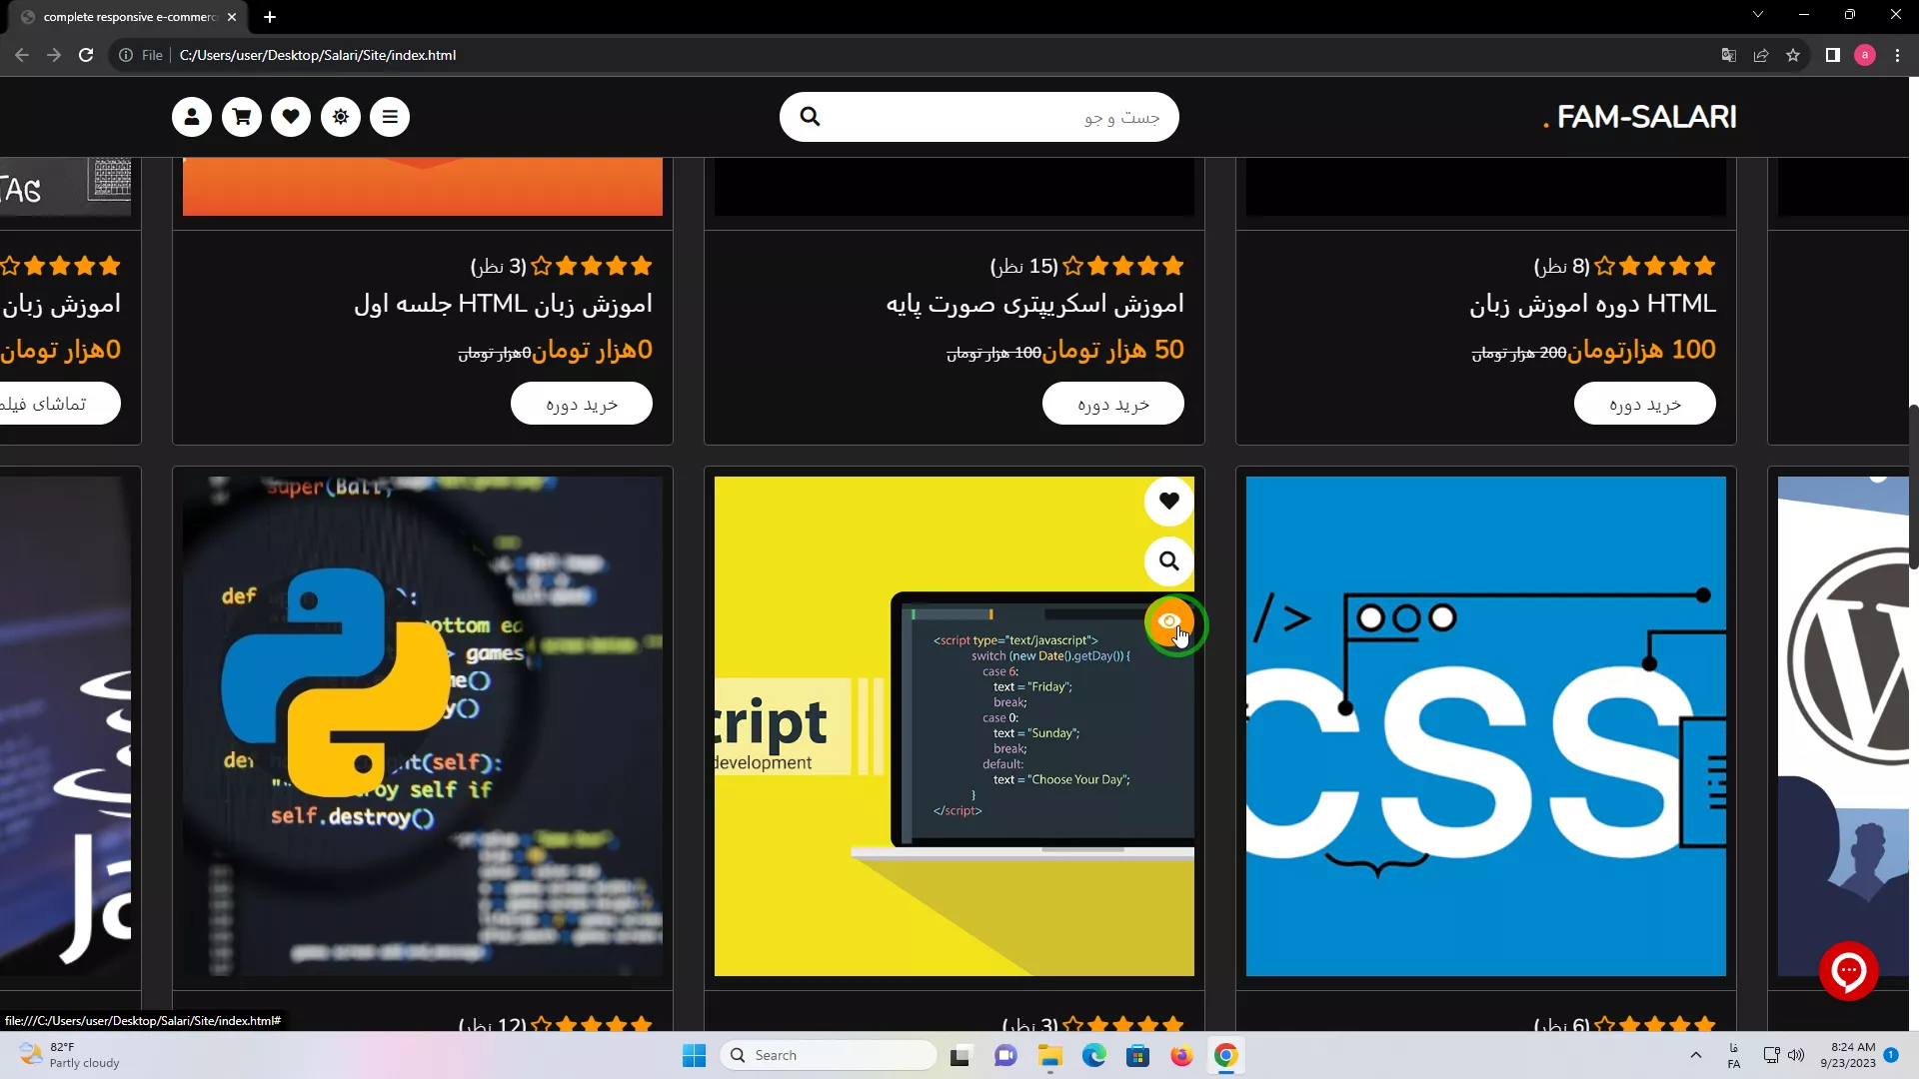The image size is (1919, 1079).
Task: Click buy button for 50 thousand toman course
Action: (1113, 404)
